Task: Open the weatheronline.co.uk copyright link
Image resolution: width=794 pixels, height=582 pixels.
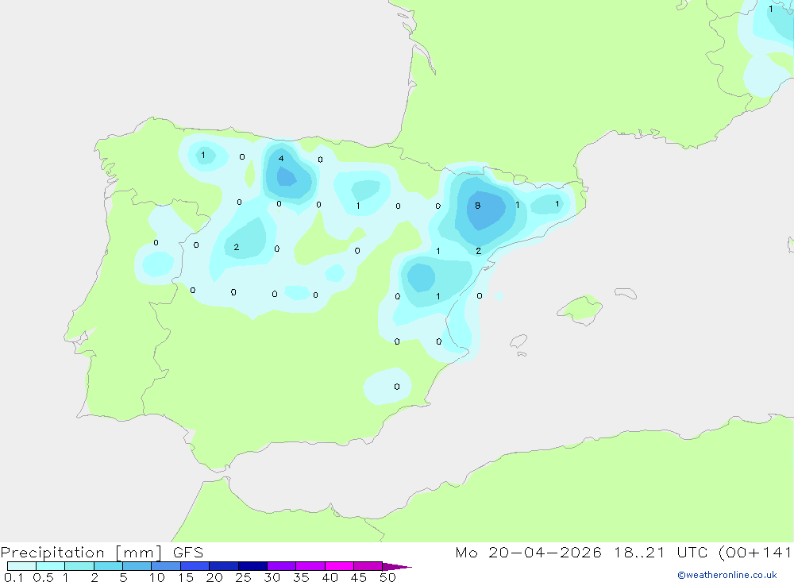Action: click(727, 575)
